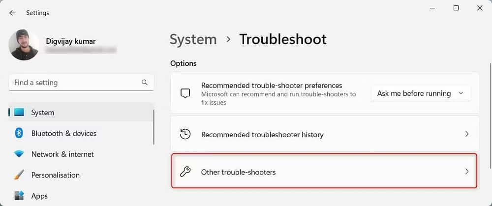Click the System breadcrumb link
The image size is (492, 206).
193,39
